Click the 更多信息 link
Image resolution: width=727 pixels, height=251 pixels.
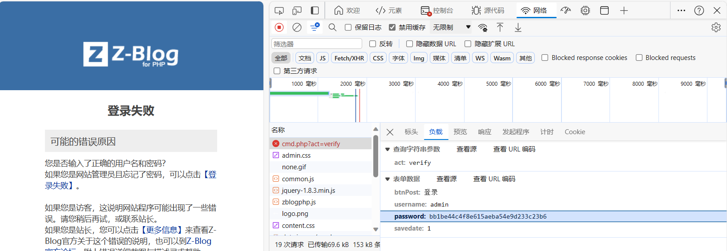point(161,230)
